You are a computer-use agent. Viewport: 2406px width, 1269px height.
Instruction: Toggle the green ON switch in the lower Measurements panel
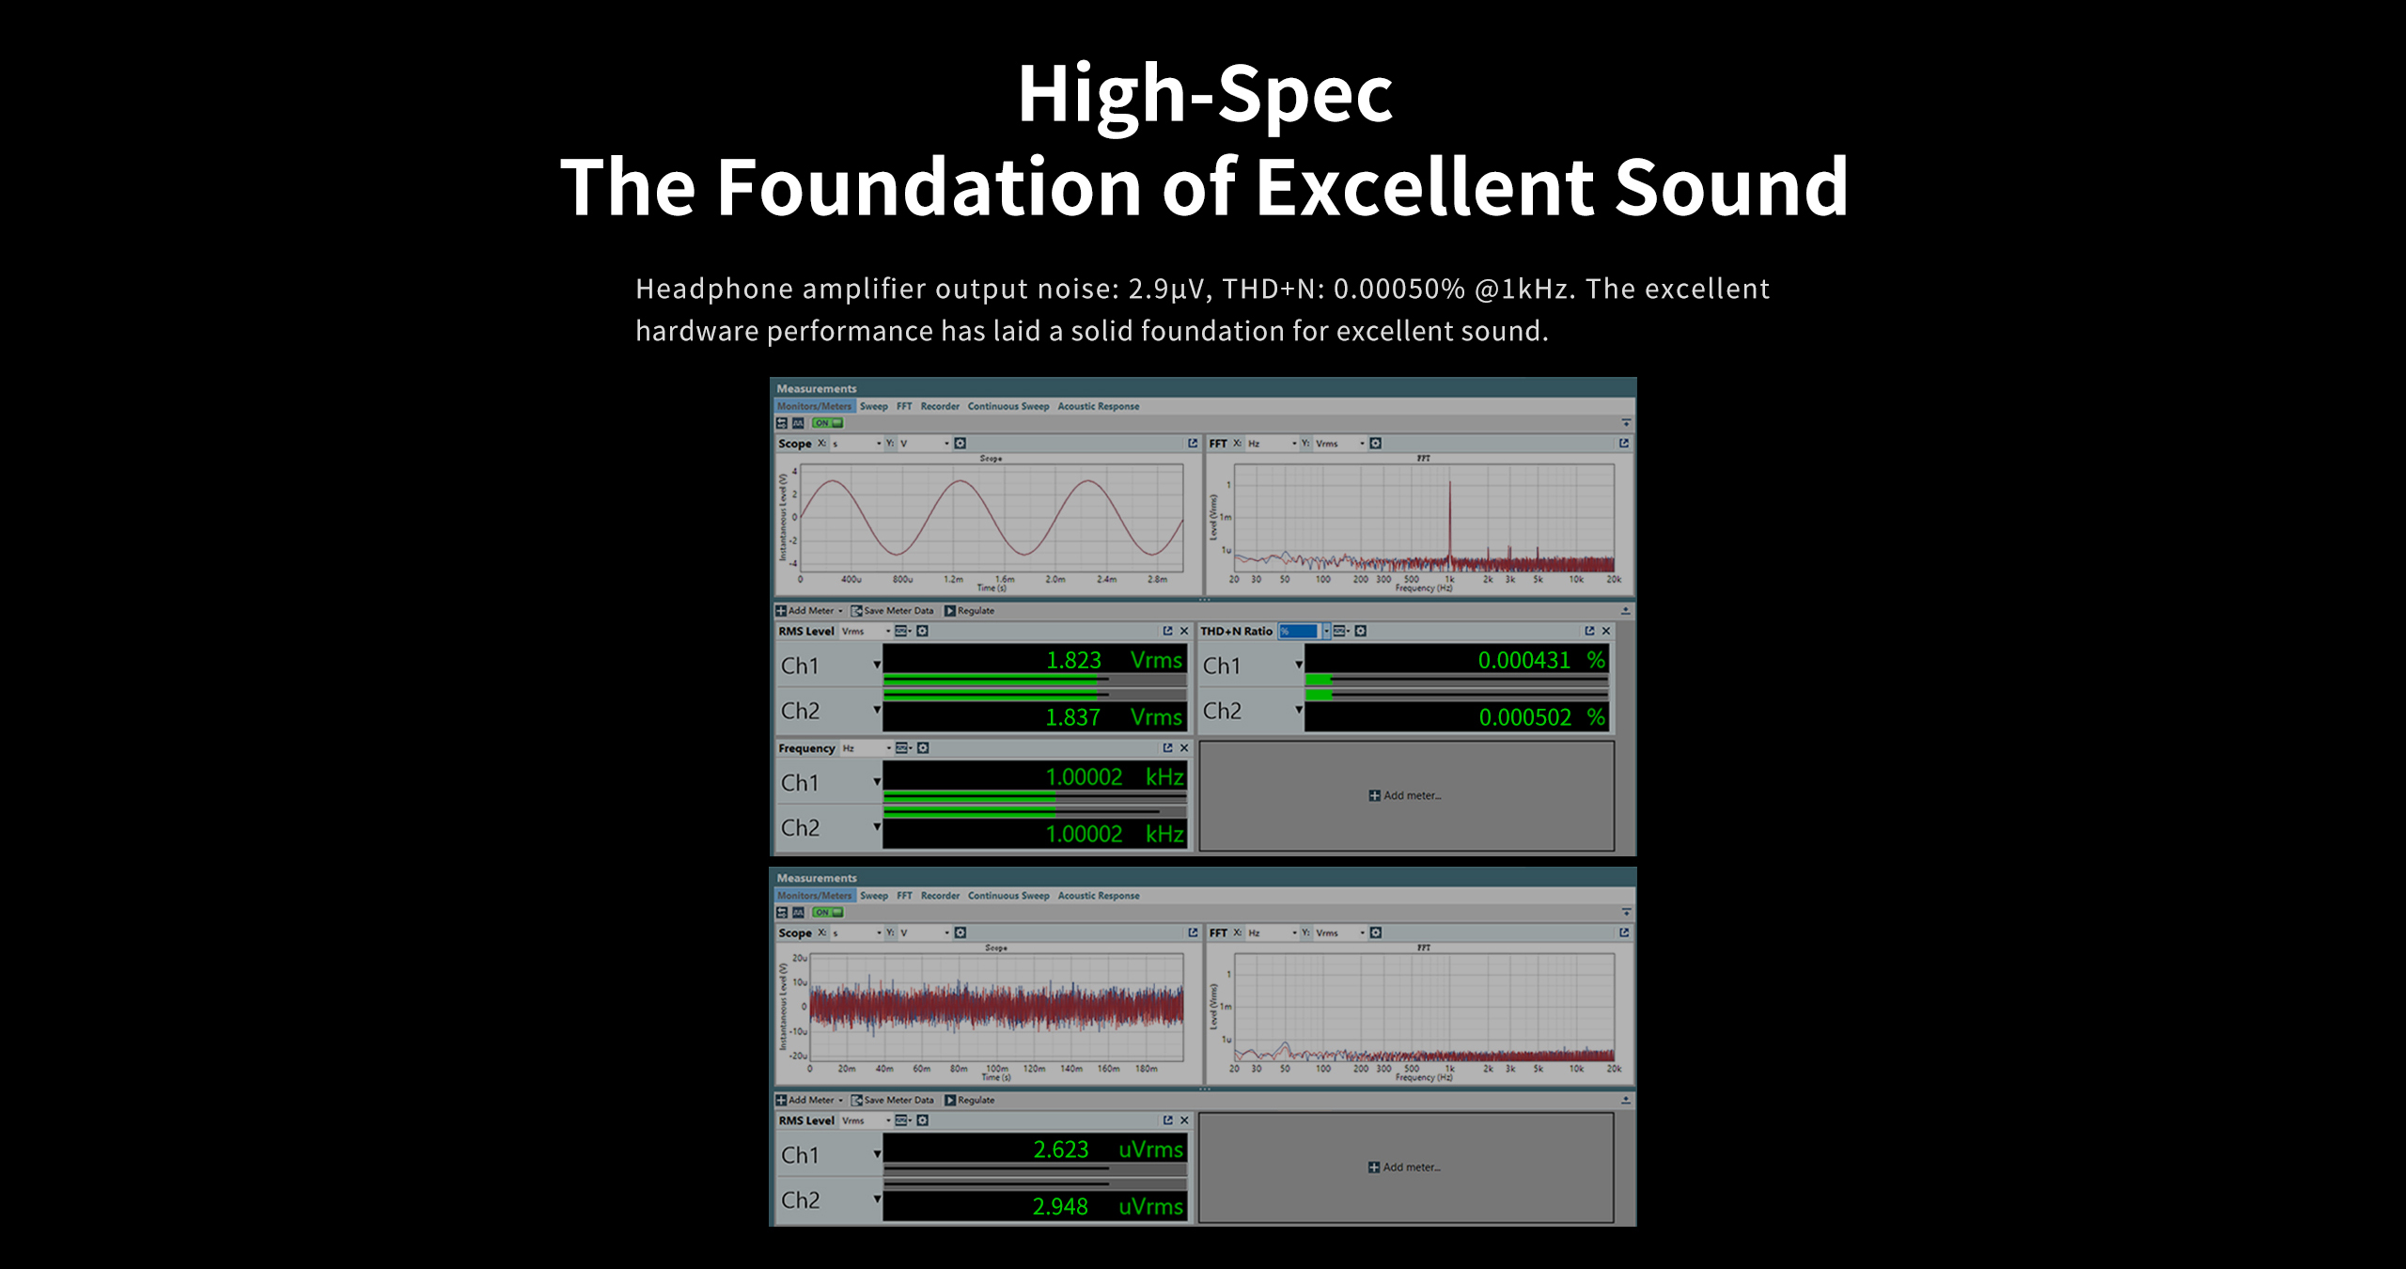[827, 912]
